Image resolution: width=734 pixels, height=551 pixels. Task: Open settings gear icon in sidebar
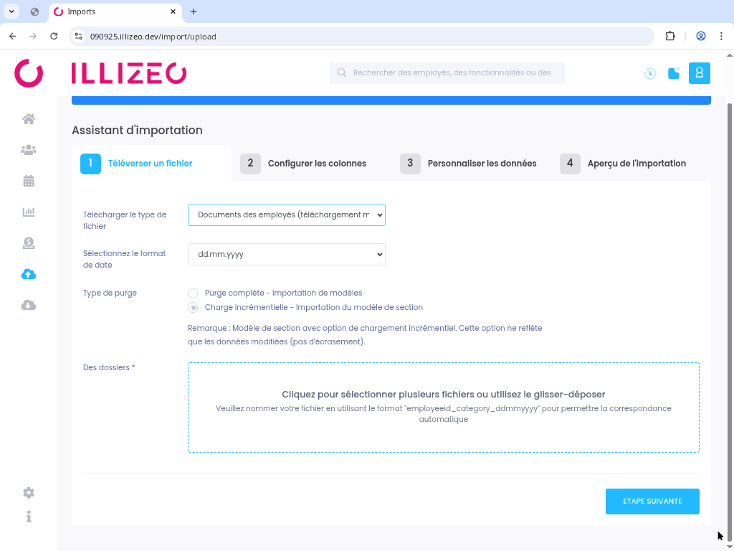29,493
